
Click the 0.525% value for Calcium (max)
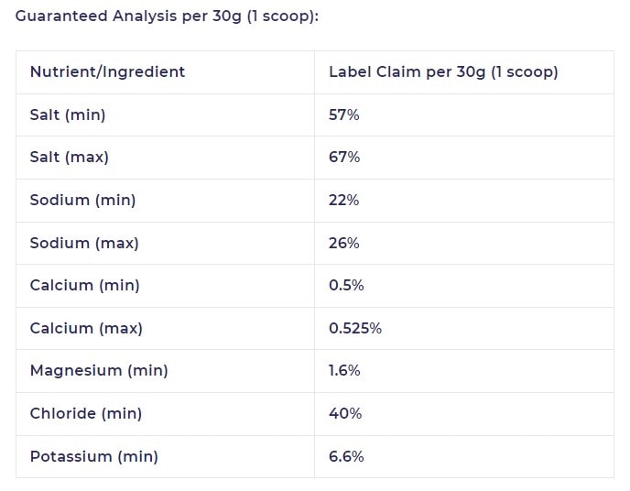tap(355, 328)
